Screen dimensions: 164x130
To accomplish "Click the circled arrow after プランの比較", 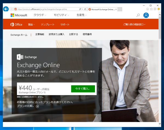I will pos(37,106).
